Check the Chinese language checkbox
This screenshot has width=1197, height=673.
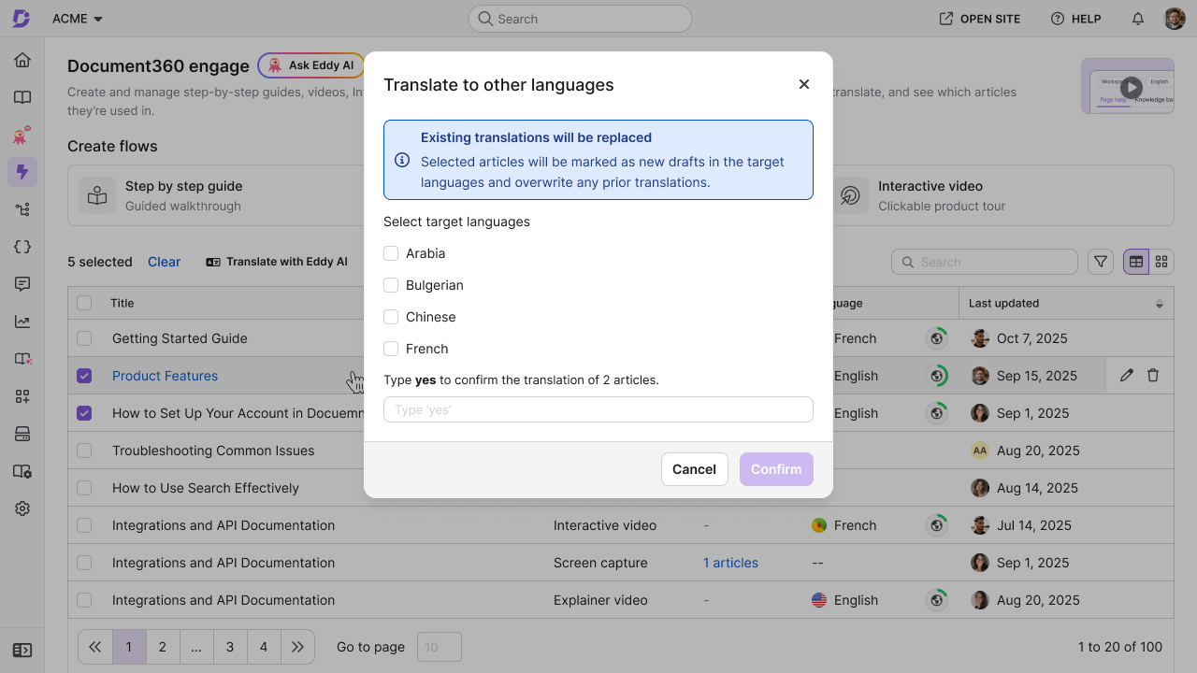tap(391, 317)
